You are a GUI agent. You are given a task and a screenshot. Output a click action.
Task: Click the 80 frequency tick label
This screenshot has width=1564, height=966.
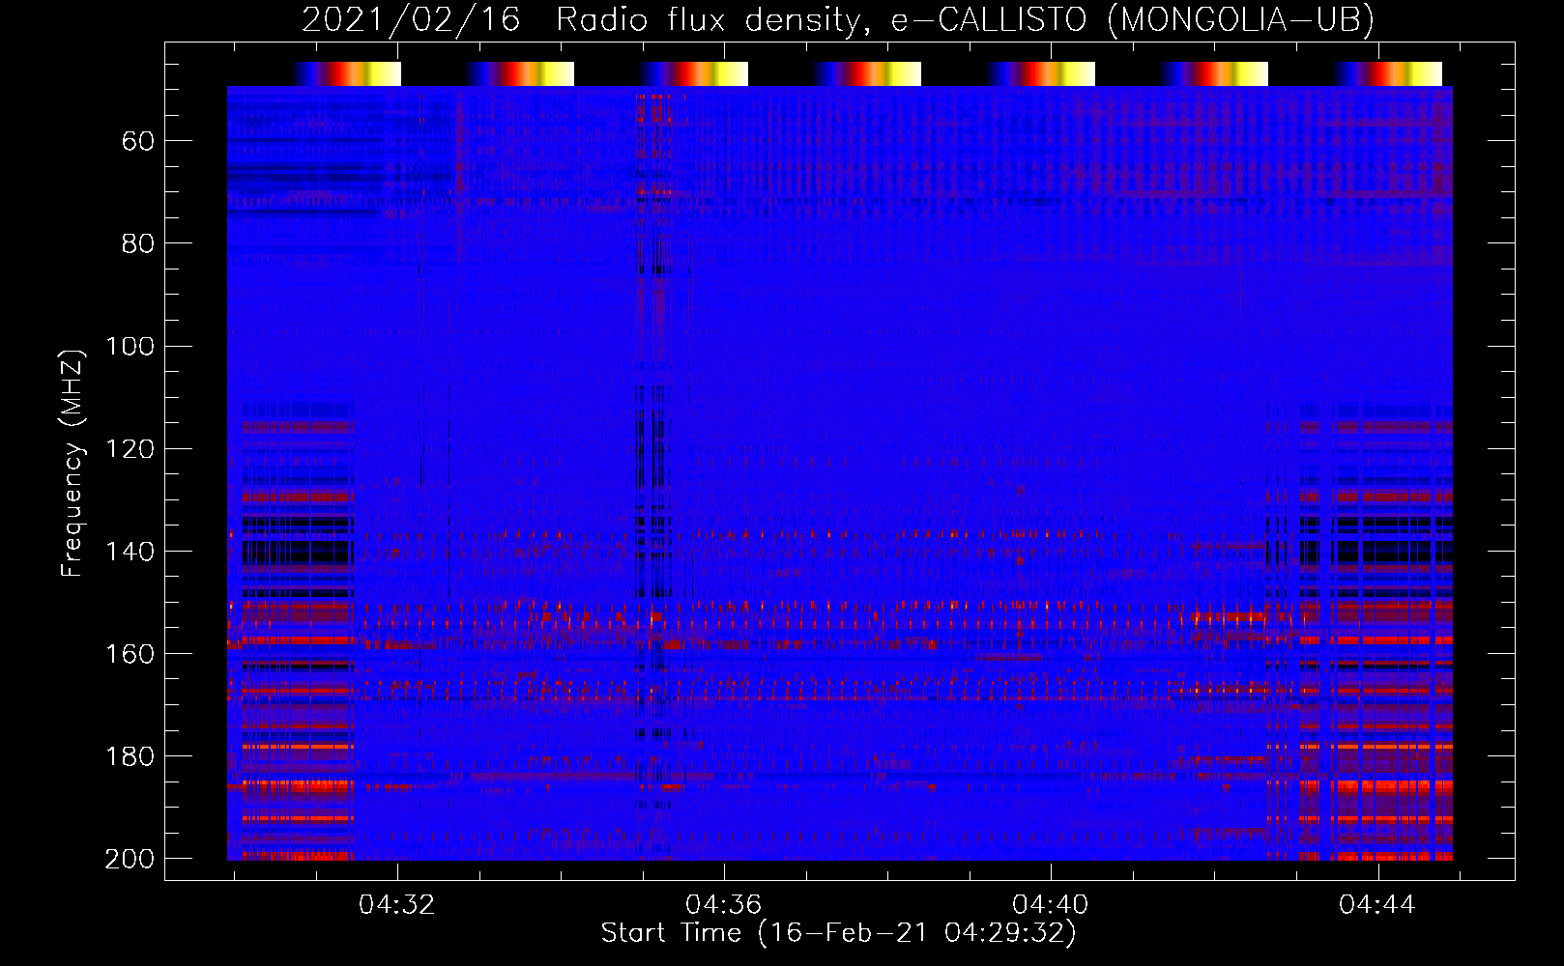(138, 244)
